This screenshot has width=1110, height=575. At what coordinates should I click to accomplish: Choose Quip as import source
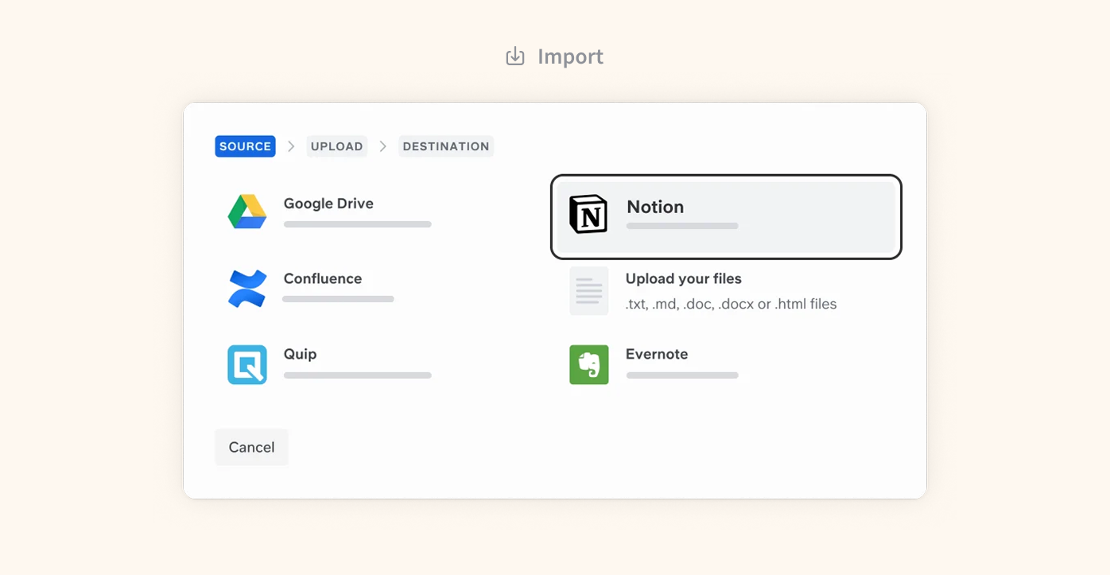point(300,354)
